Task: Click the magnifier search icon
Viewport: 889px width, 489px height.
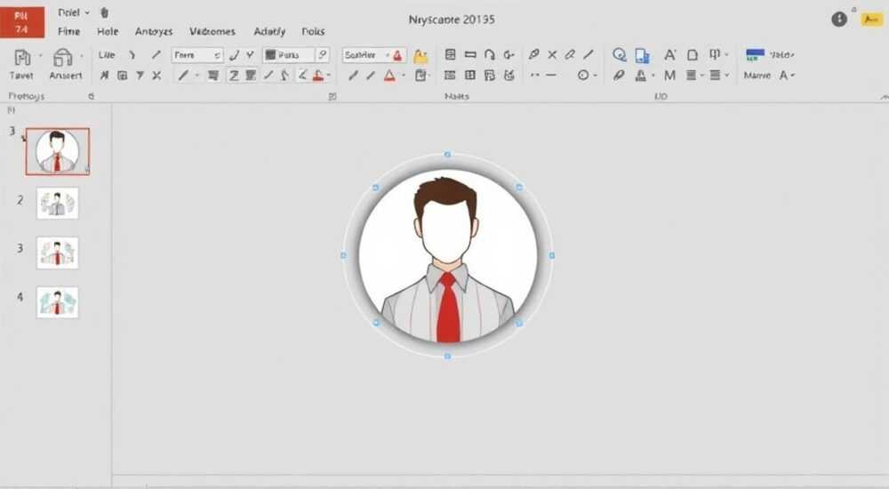Action: pos(619,55)
